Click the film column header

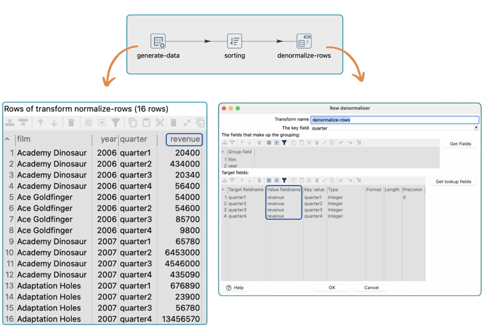click(24, 139)
